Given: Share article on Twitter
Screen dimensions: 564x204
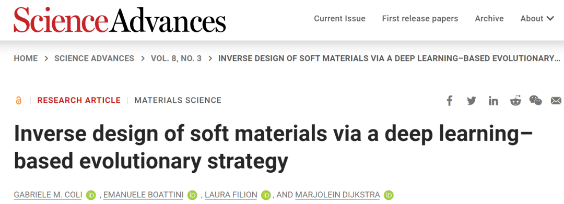Looking at the screenshot, I should [x=471, y=101].
